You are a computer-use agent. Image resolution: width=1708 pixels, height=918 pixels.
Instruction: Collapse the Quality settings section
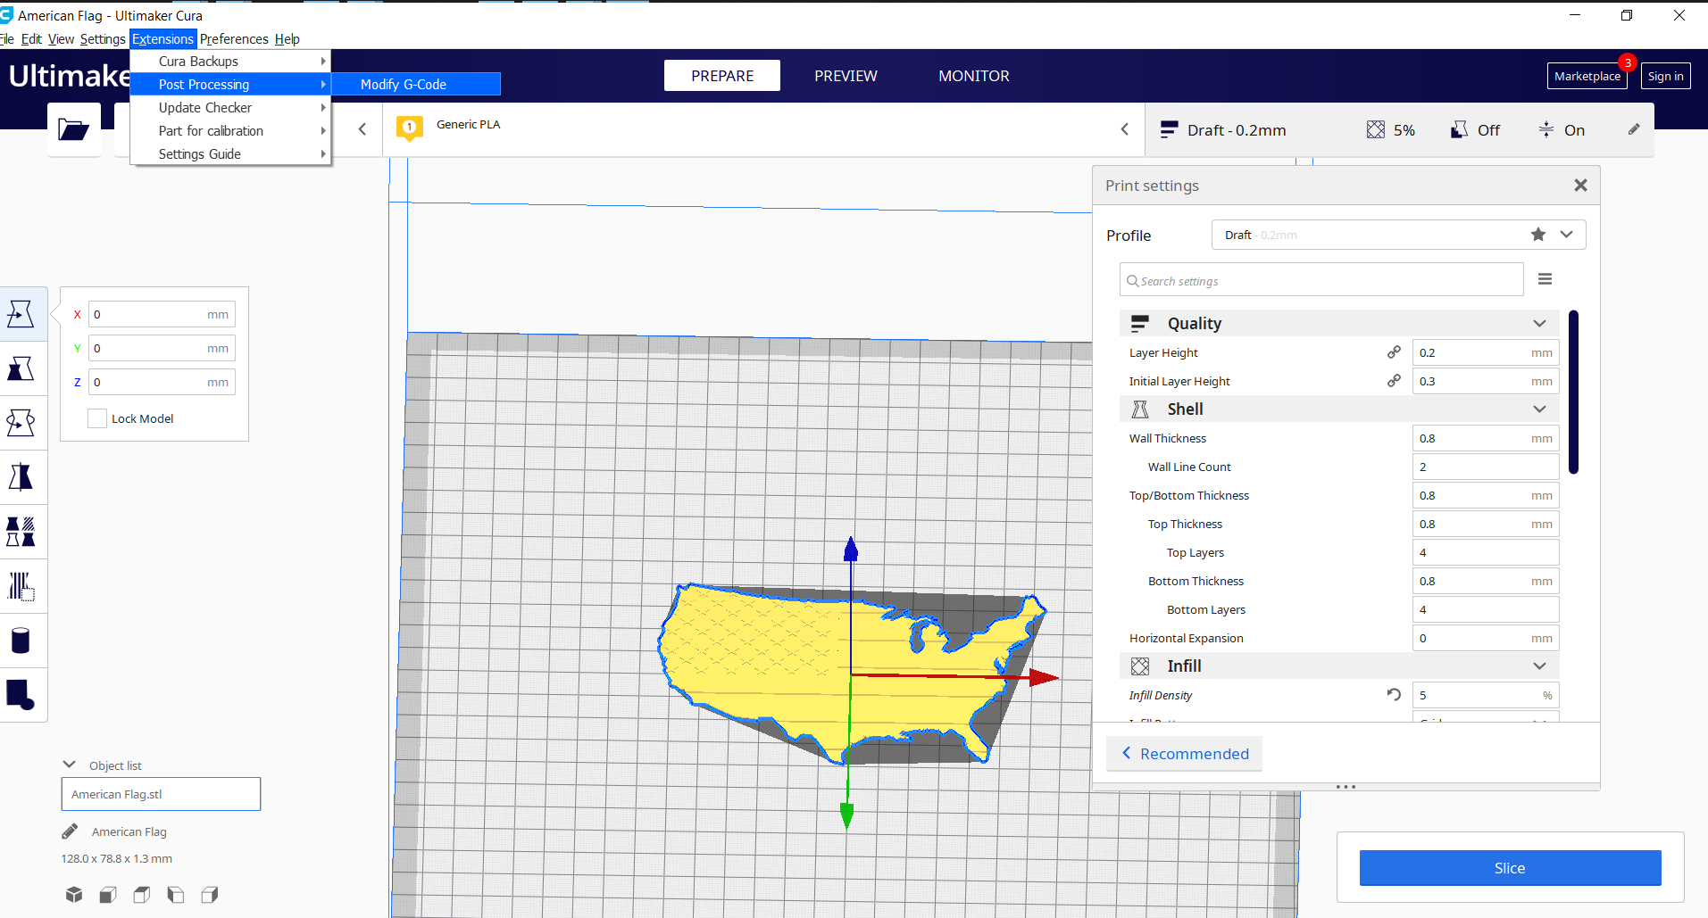(x=1539, y=323)
